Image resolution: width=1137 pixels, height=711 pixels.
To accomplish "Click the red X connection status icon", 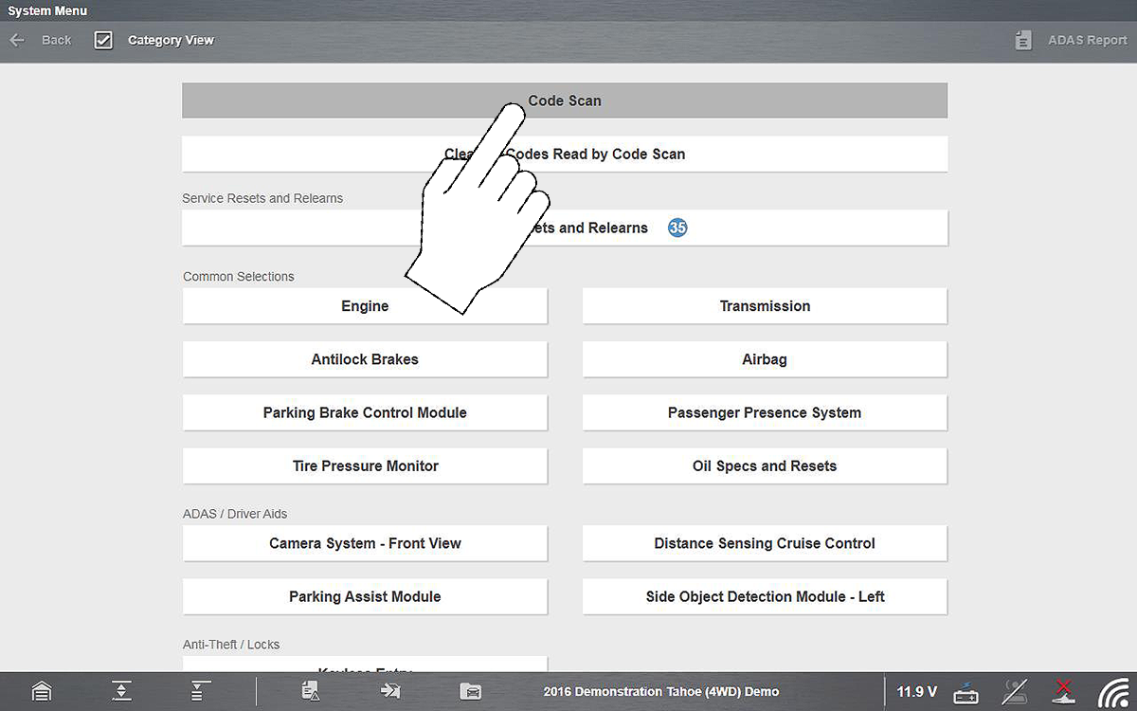I will (1064, 691).
